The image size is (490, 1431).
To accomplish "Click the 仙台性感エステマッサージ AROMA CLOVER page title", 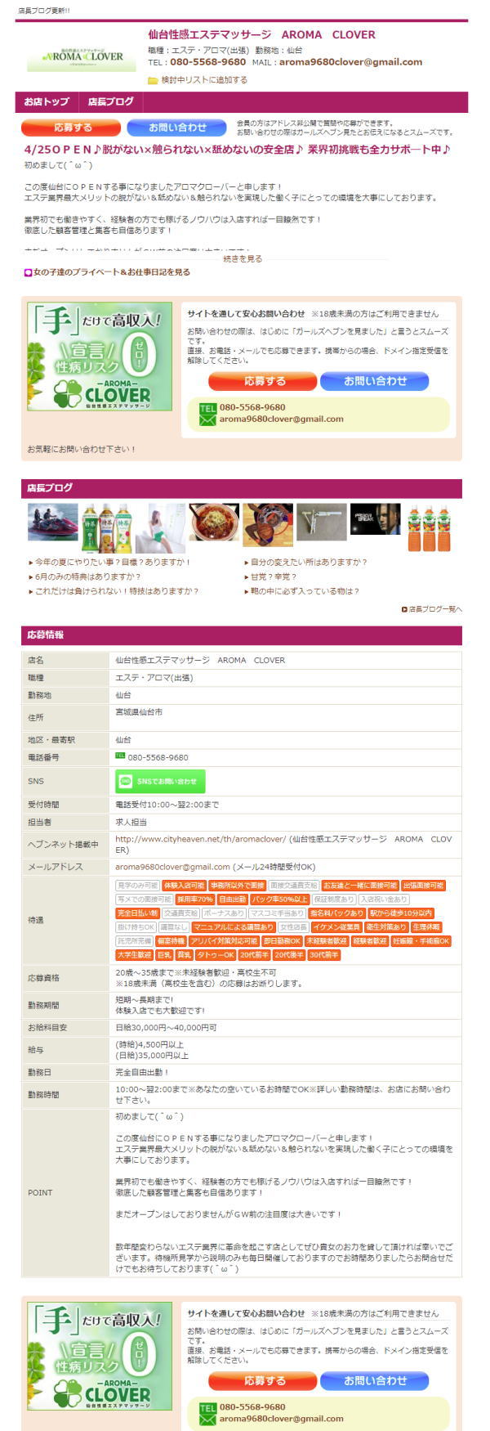I will (261, 34).
